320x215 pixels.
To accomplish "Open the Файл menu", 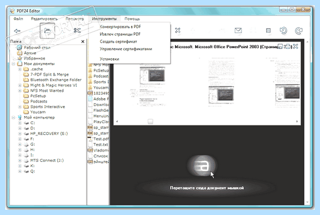I will [x=18, y=19].
